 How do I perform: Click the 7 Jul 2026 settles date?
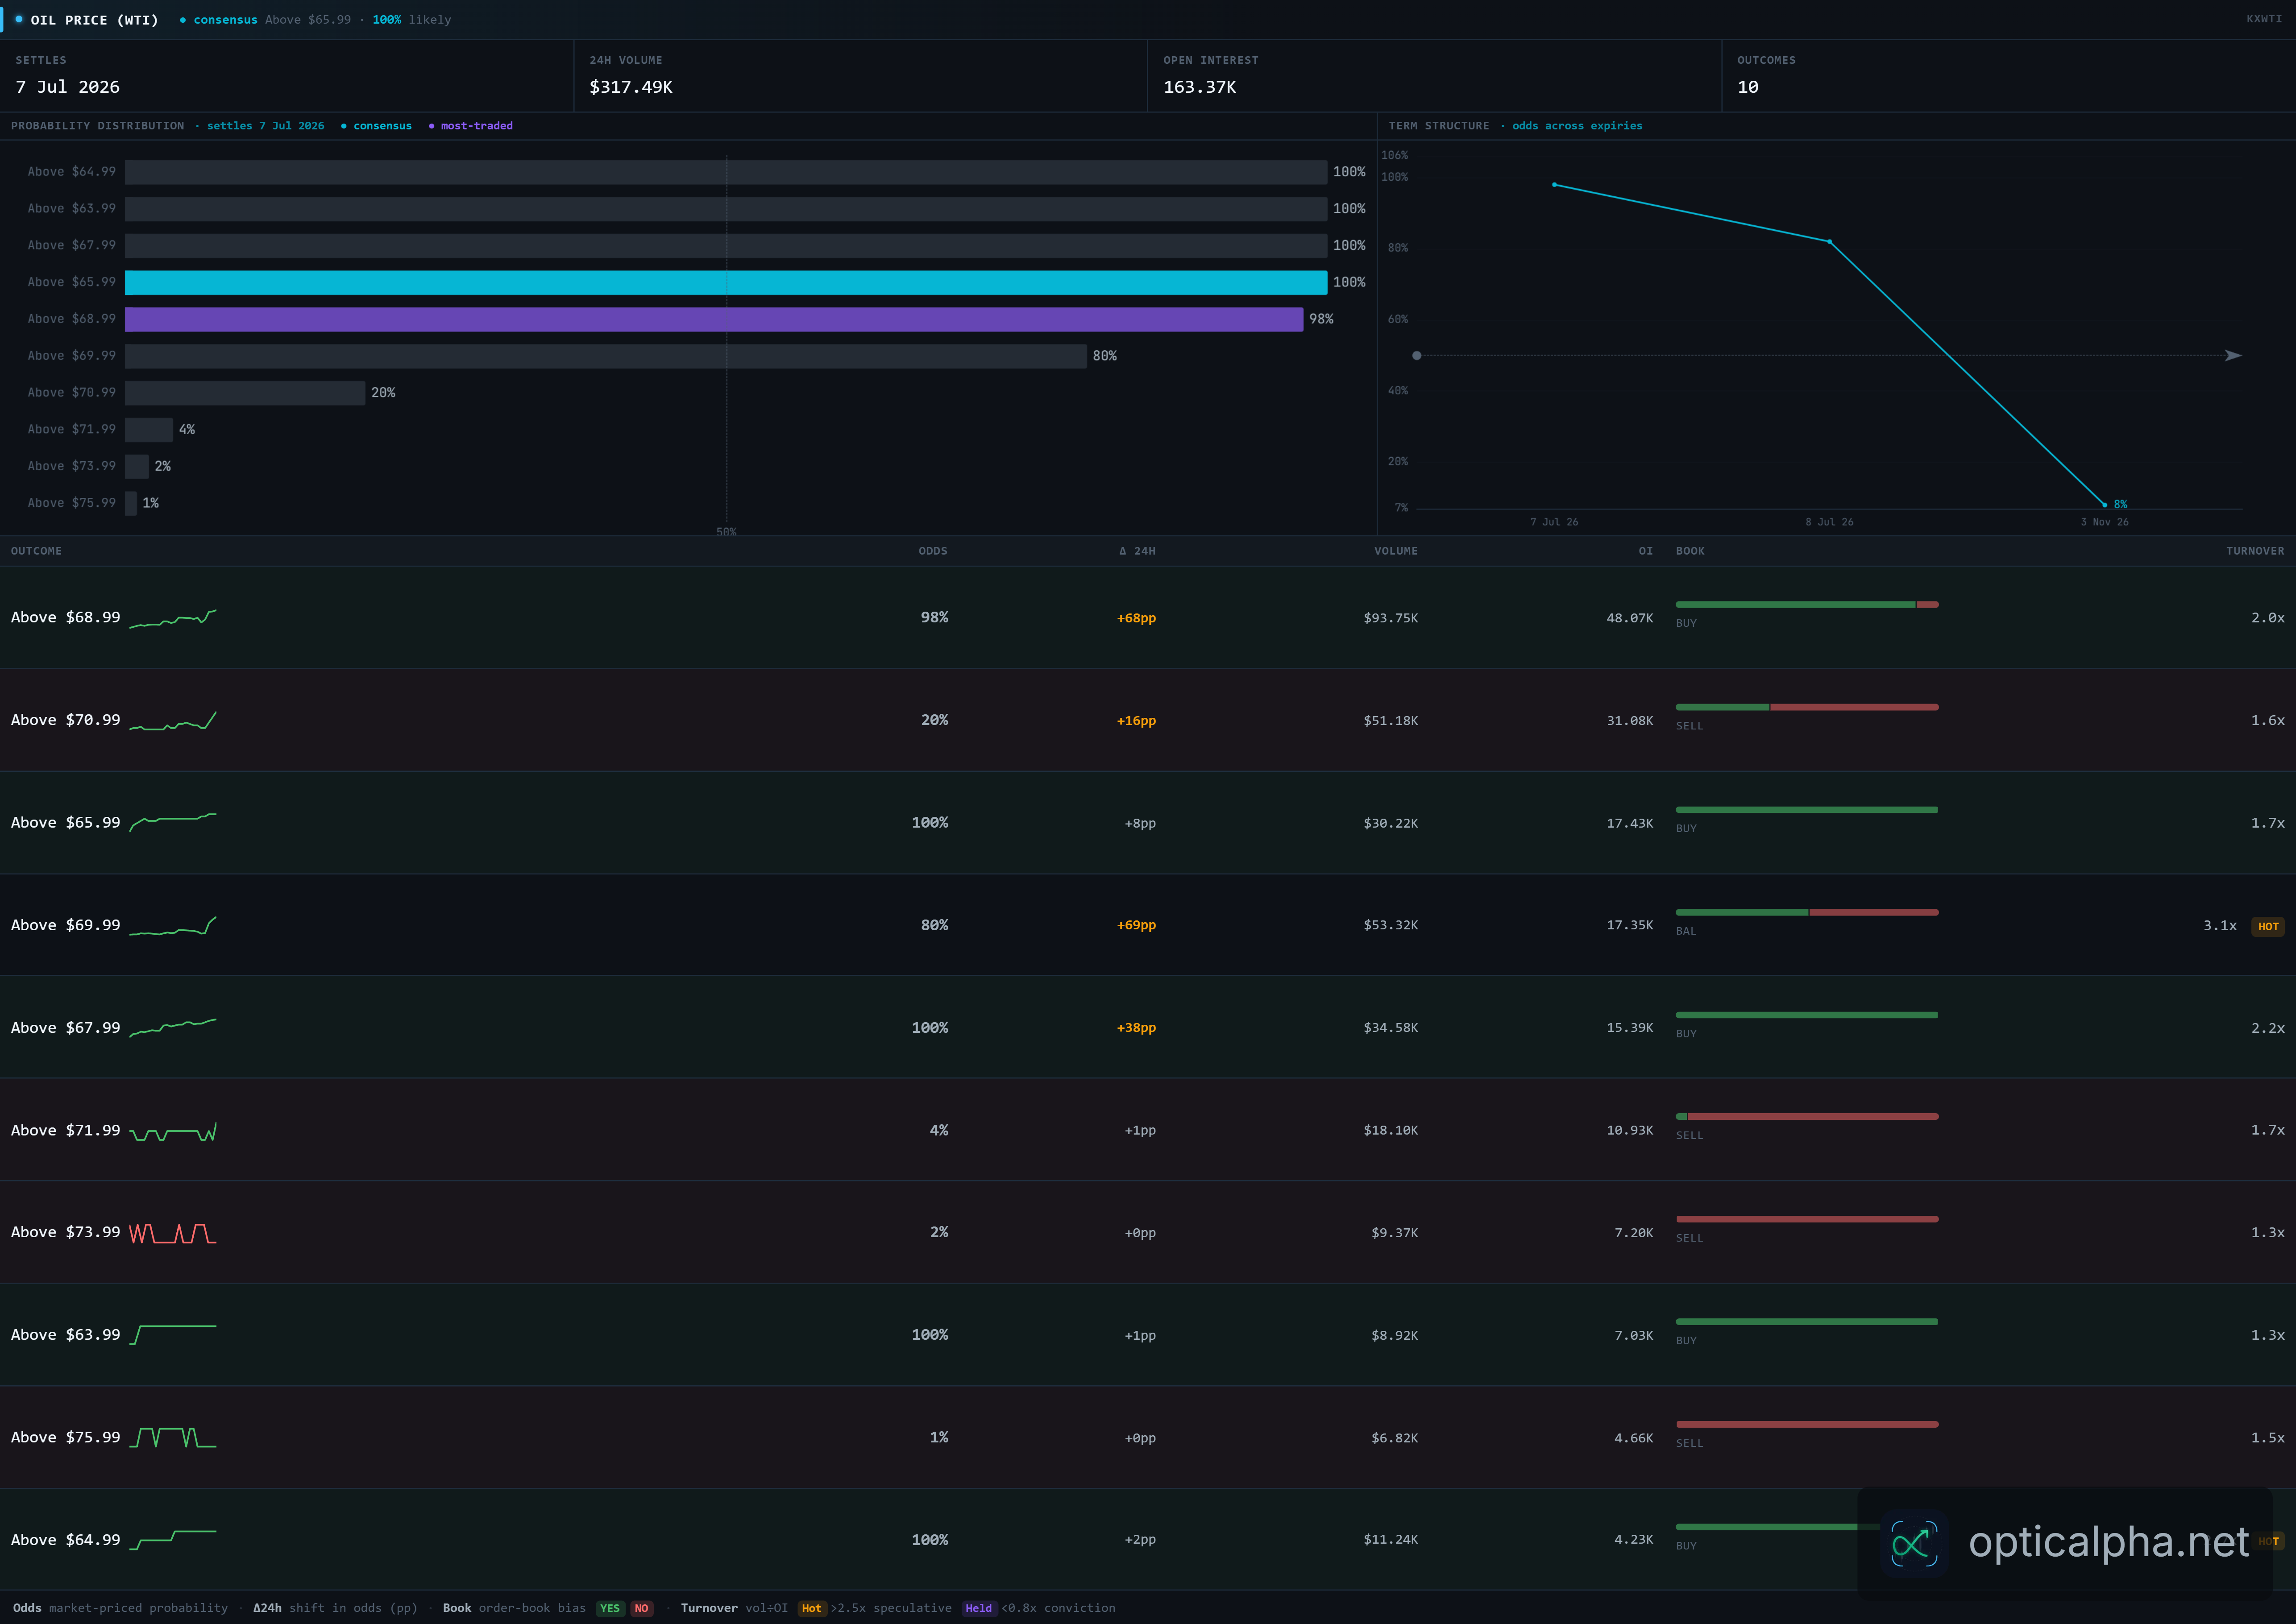click(x=68, y=87)
